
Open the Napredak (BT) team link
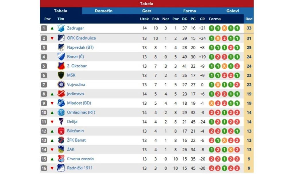point(80,47)
